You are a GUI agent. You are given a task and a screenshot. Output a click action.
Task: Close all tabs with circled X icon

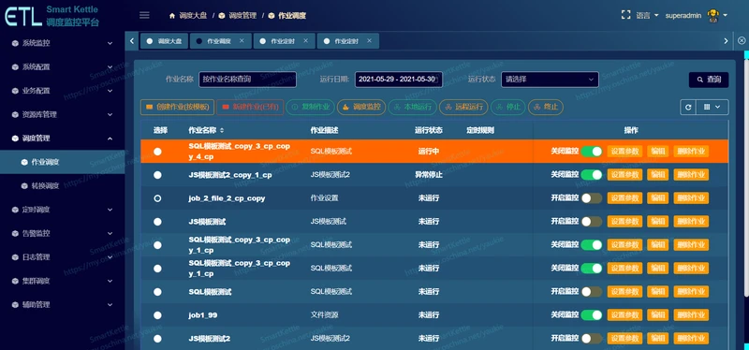coord(742,41)
